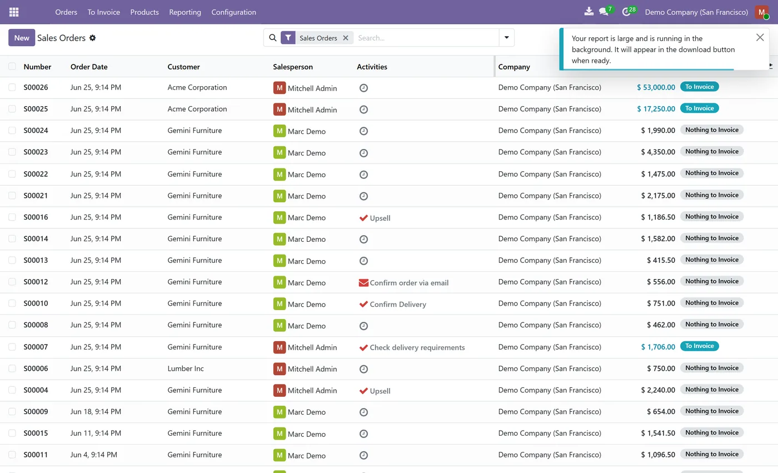The image size is (778, 473).
Task: Click activity clock icon for S00006
Action: (x=363, y=369)
